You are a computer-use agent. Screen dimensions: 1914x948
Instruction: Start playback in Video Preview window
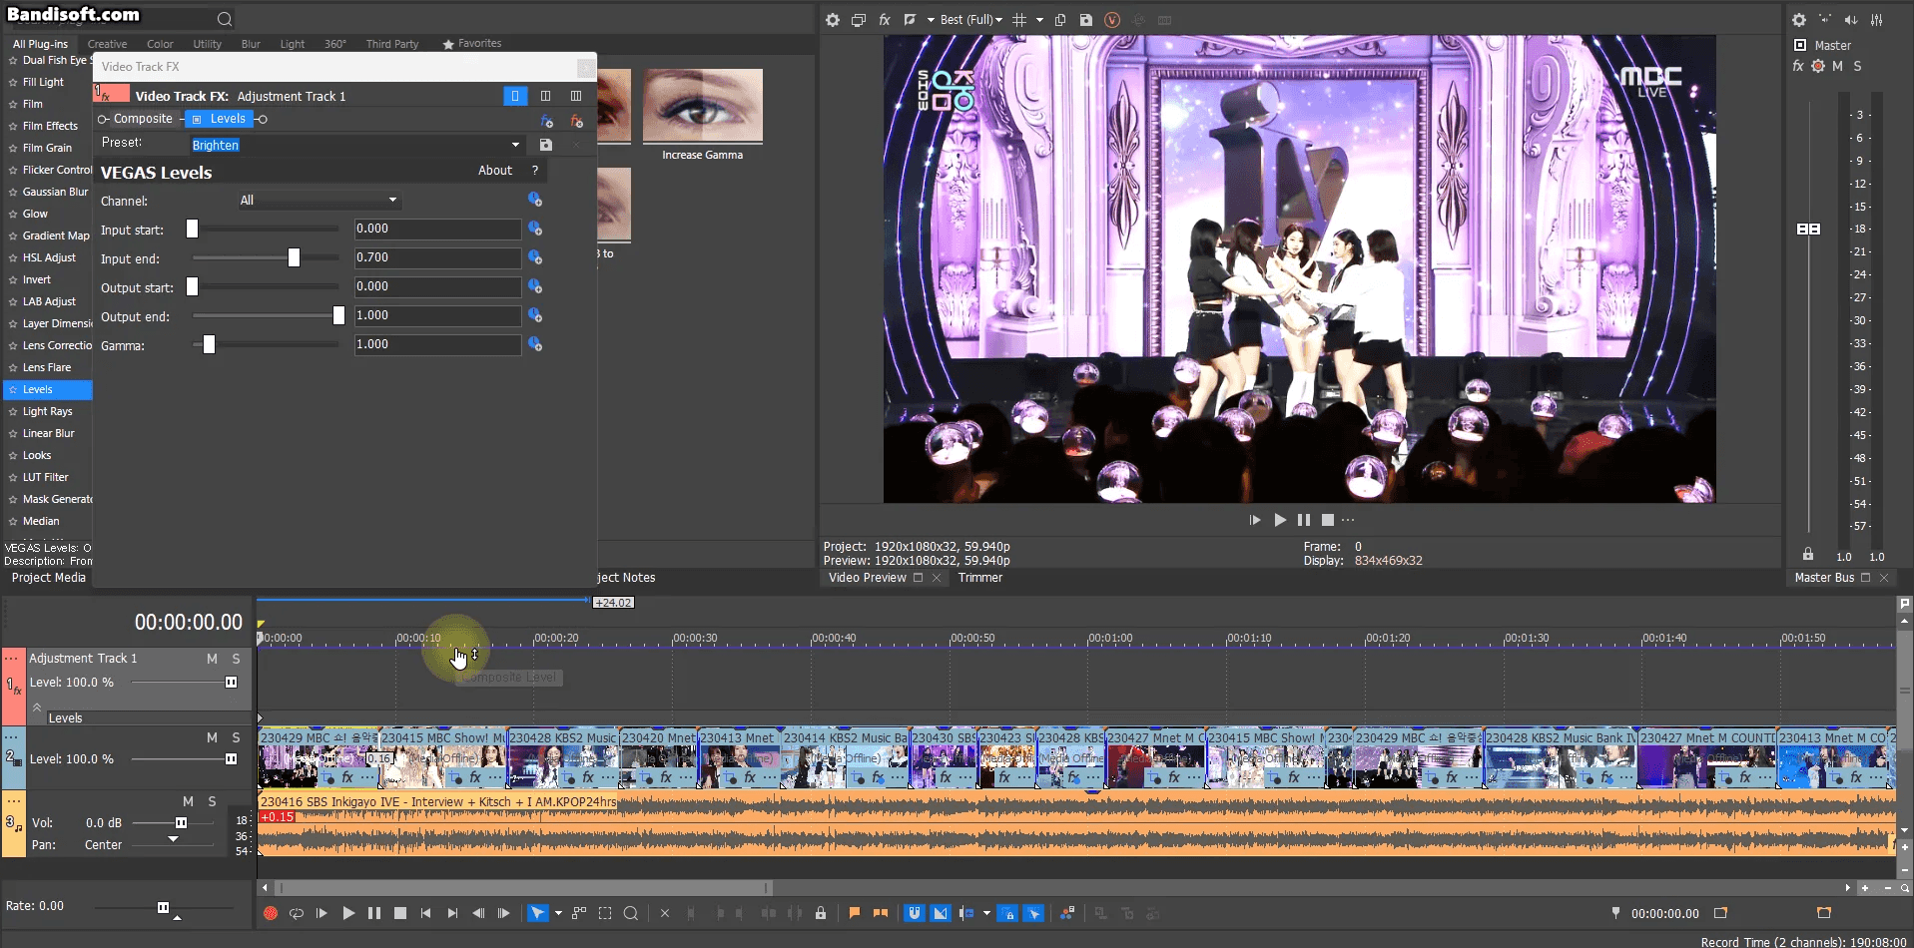pos(1280,520)
